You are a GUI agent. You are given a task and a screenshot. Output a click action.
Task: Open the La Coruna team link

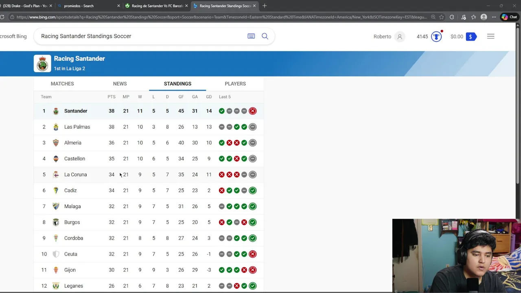(75, 175)
